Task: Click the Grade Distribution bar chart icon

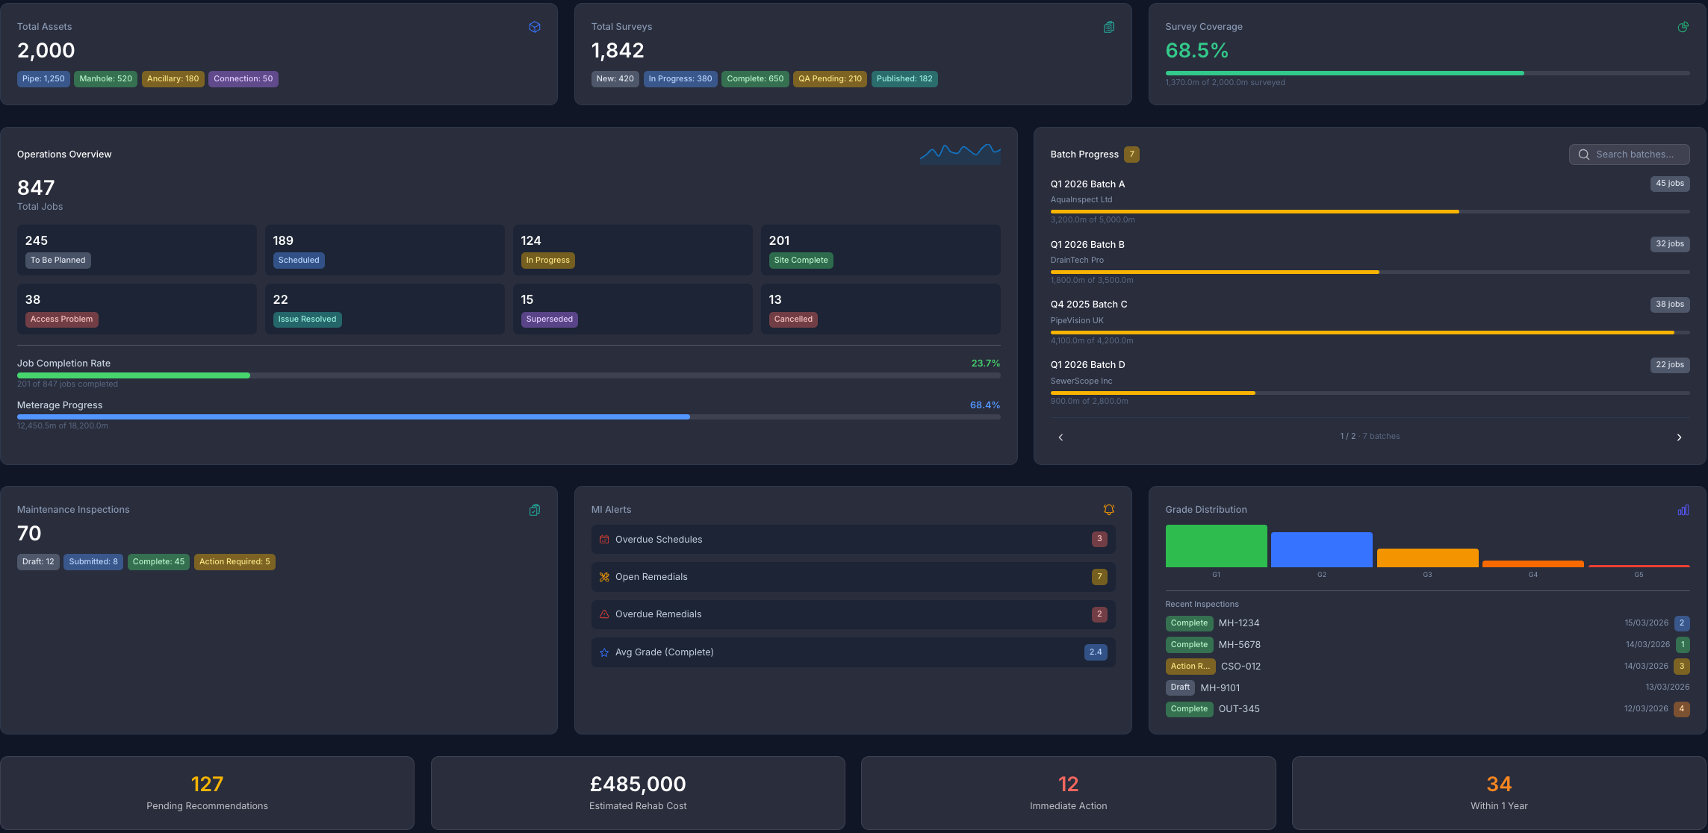Action: (1683, 510)
